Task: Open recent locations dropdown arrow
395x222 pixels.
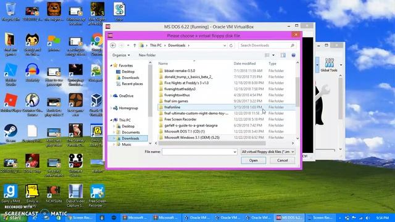Action: point(128,45)
